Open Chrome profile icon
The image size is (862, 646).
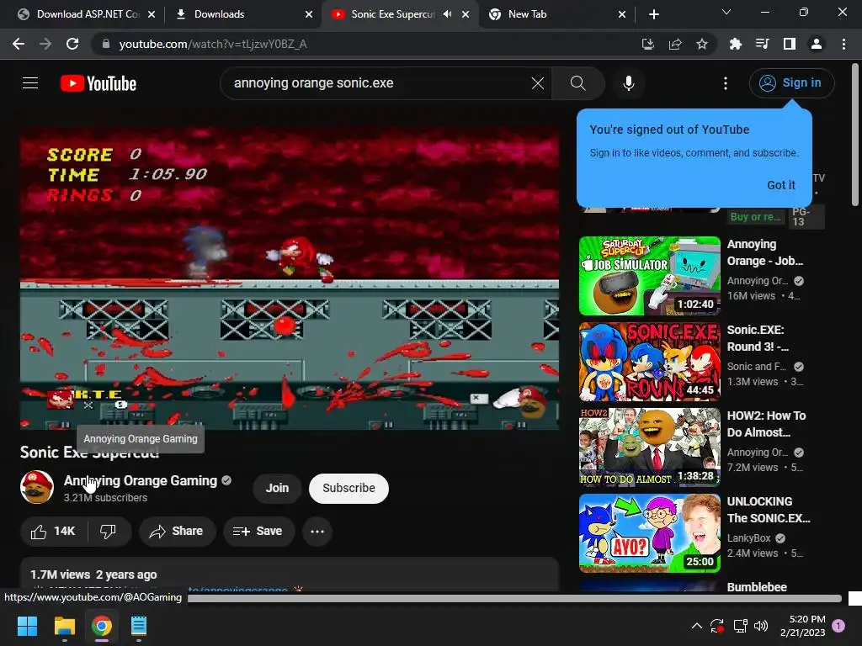[817, 44]
